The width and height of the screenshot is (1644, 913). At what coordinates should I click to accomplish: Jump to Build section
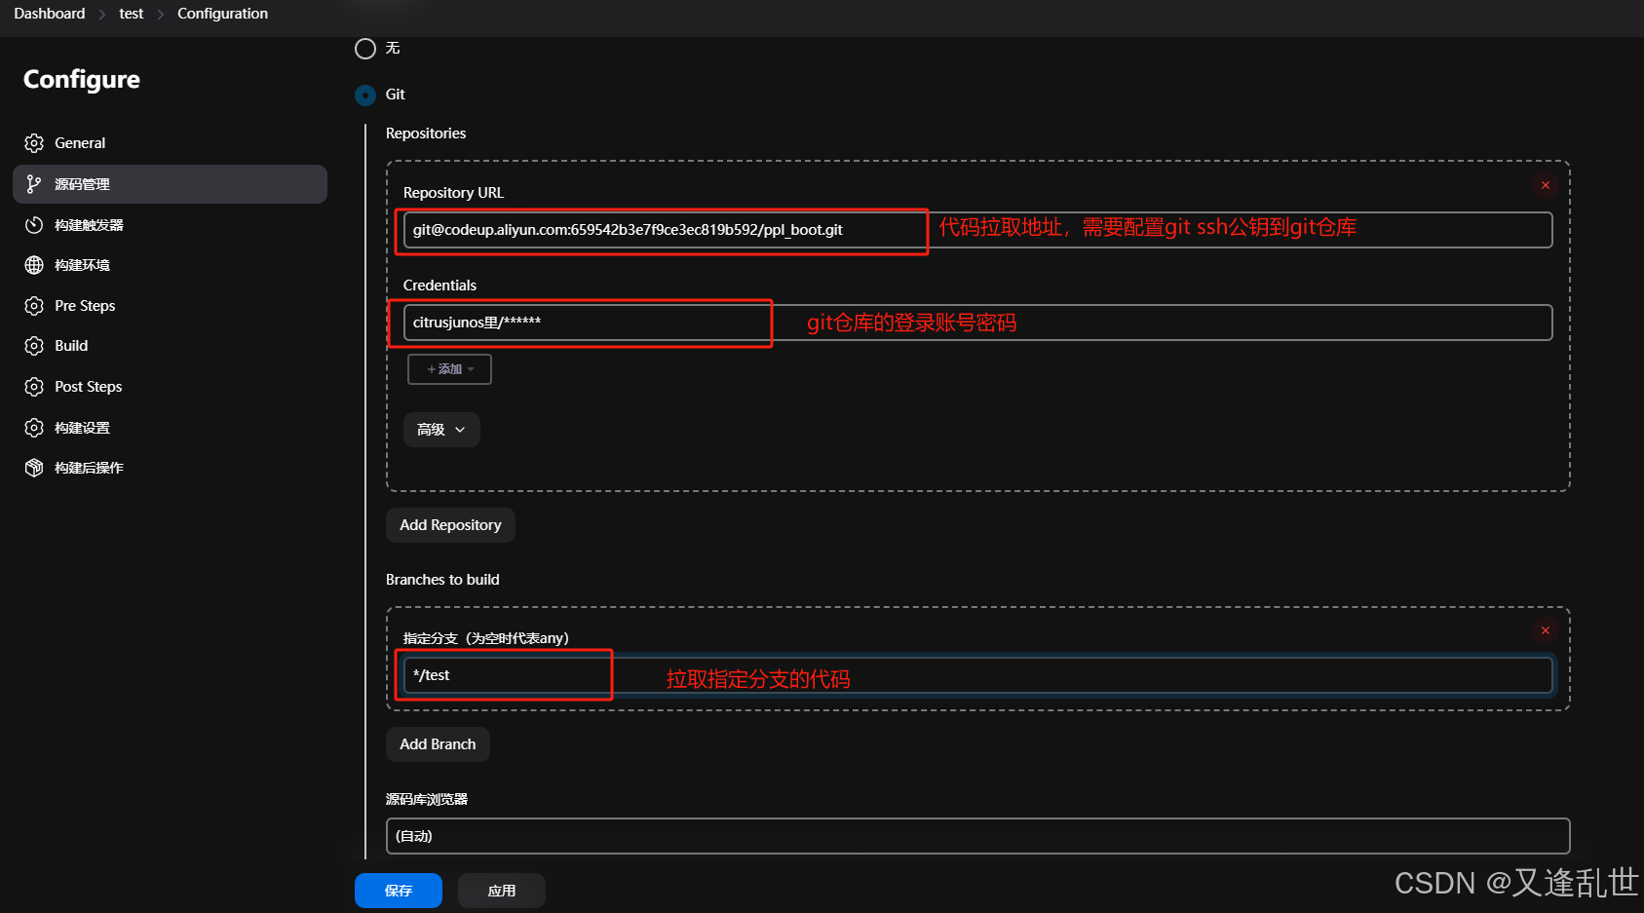click(x=170, y=346)
